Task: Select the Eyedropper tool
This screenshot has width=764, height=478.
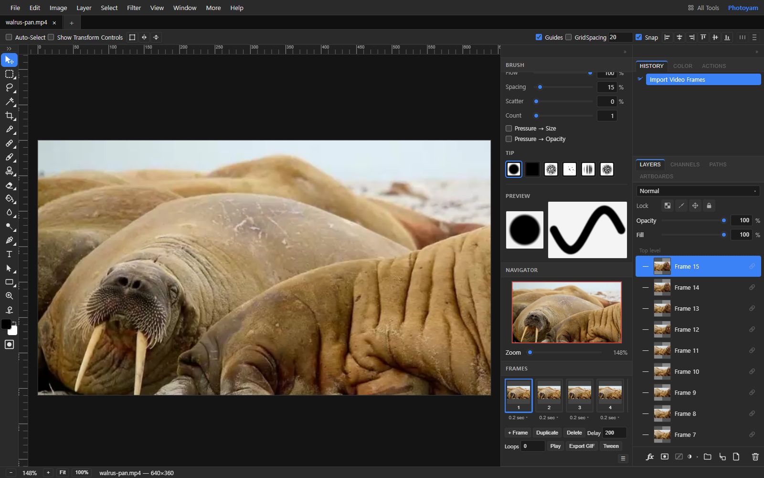Action: point(9,129)
